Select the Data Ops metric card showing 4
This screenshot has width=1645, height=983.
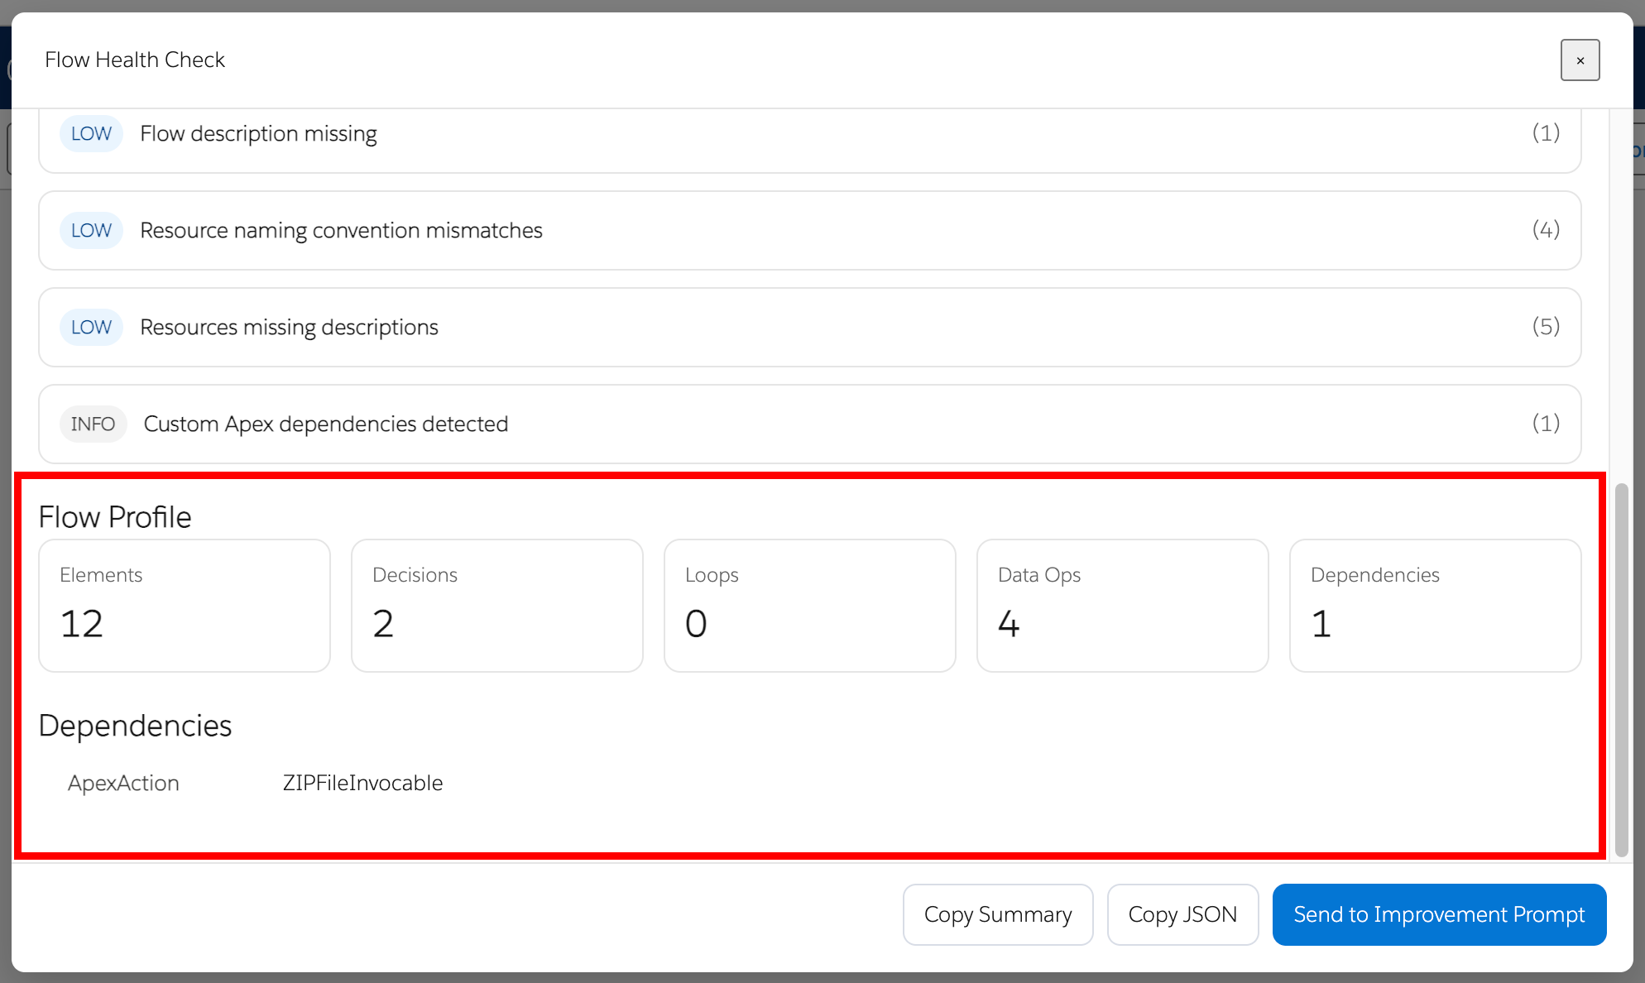(x=1122, y=605)
